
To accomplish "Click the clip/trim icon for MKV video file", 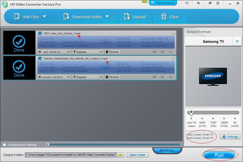I will [154, 52].
